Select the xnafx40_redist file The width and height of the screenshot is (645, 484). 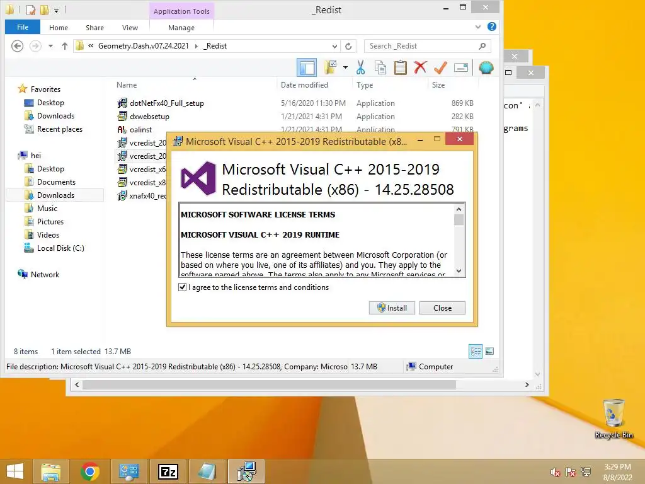pos(142,196)
